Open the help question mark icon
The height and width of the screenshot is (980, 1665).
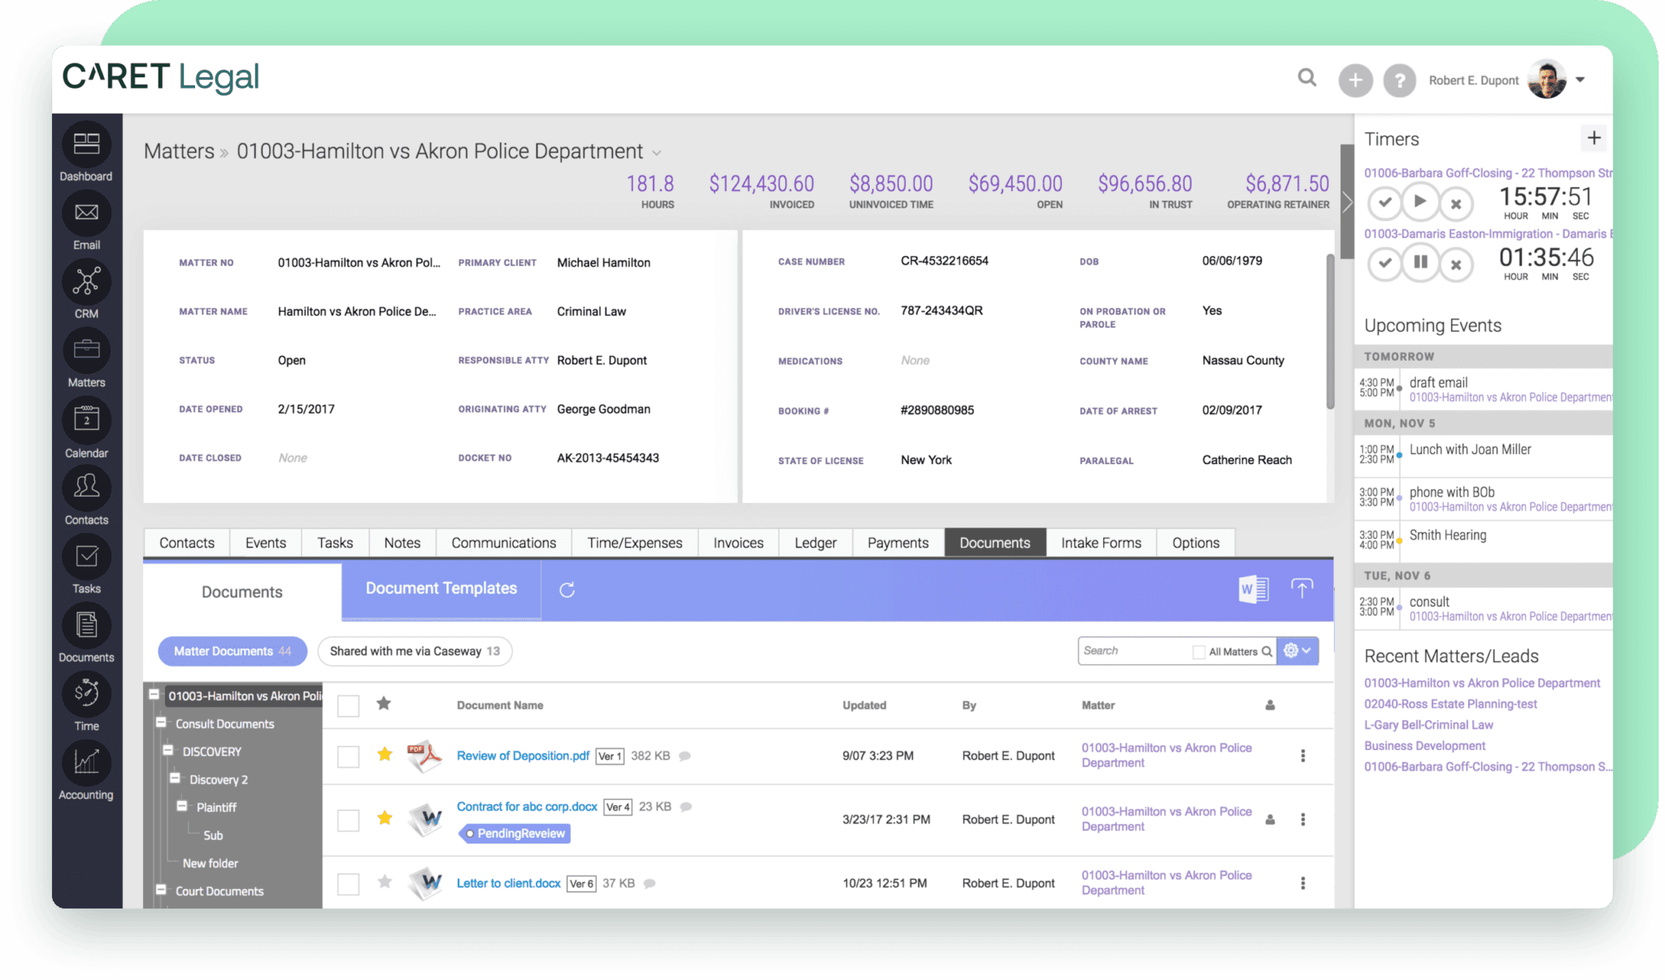tap(1399, 80)
